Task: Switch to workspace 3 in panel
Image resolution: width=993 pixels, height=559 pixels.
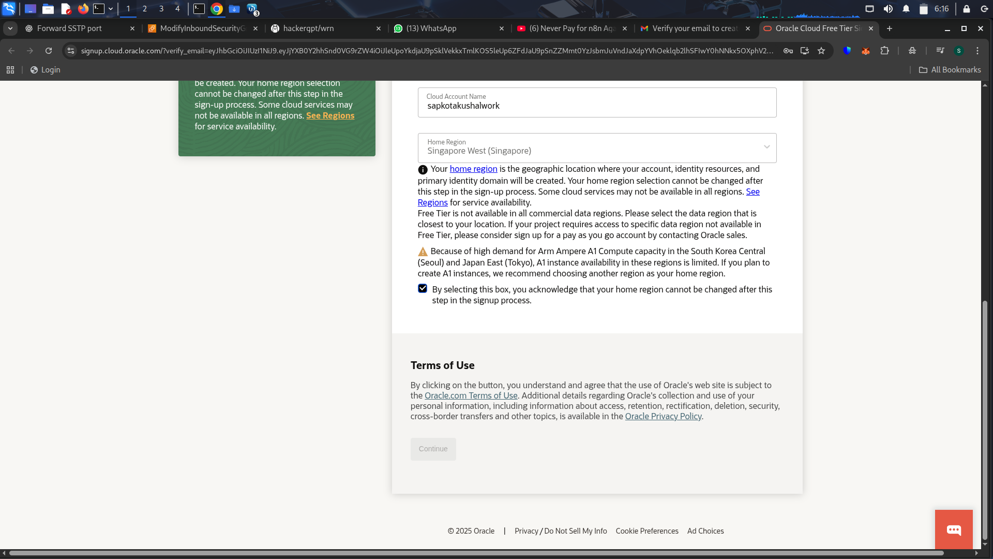Action: click(161, 9)
